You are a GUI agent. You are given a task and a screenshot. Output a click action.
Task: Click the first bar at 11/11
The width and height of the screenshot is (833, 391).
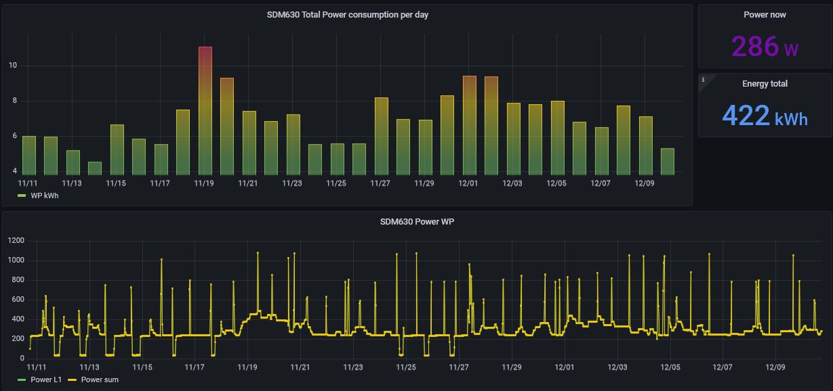pyautogui.click(x=28, y=156)
